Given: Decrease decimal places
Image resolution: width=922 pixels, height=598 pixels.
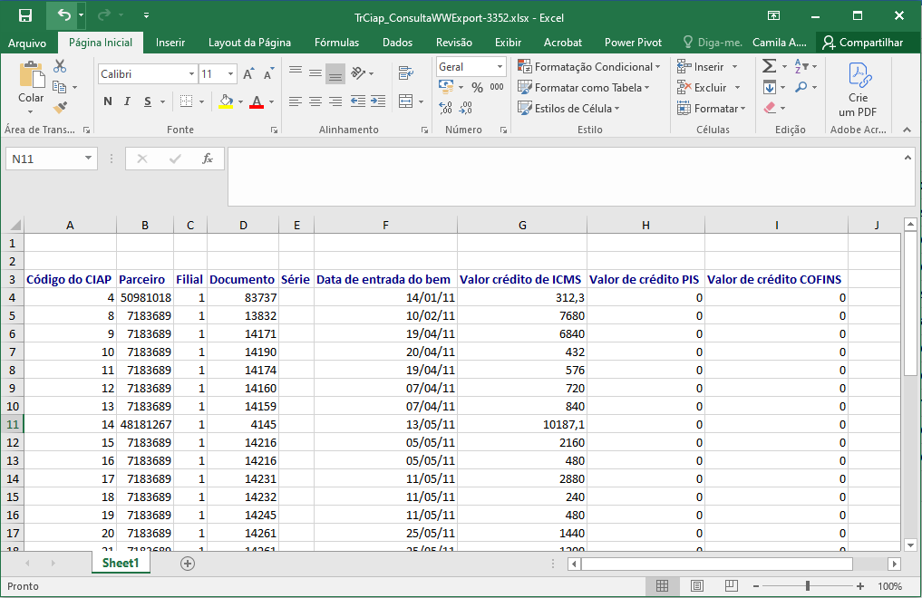Looking at the screenshot, I should coord(466,108).
